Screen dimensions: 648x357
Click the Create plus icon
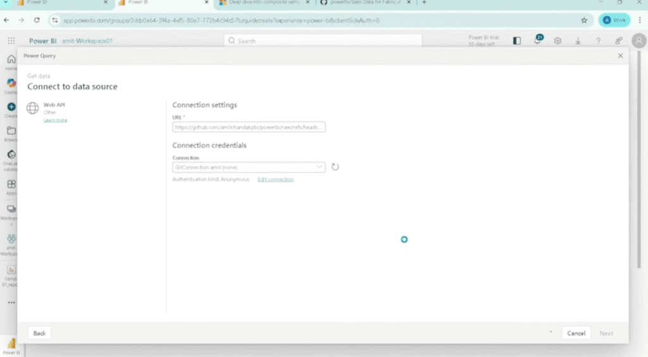point(11,107)
